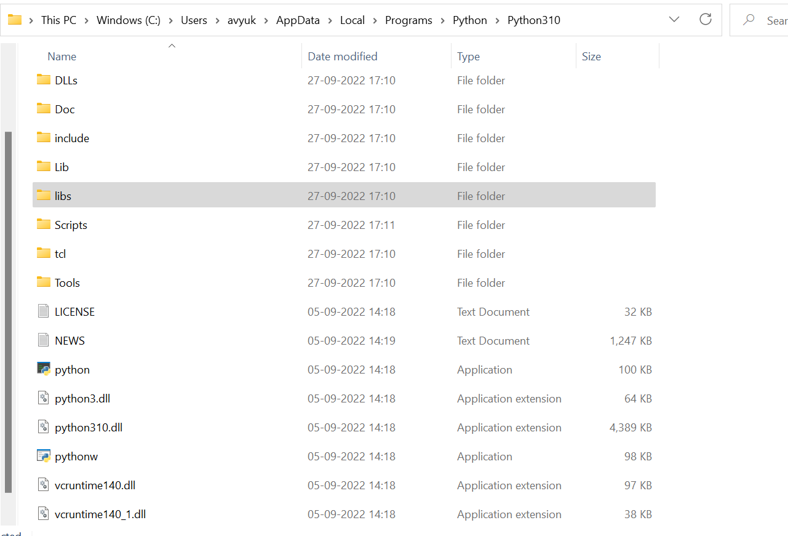Click the 38 KB size cell
The image size is (788, 536).
[638, 514]
